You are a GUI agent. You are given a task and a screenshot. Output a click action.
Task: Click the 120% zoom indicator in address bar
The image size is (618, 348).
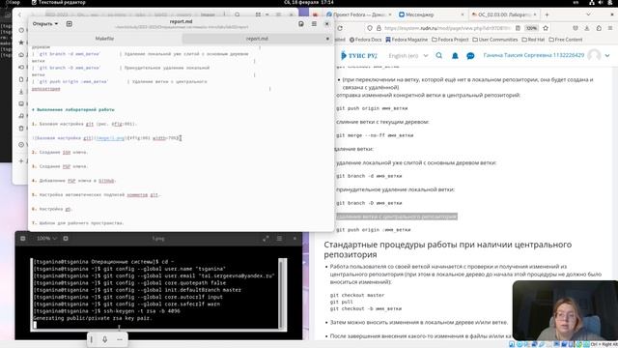[532, 28]
